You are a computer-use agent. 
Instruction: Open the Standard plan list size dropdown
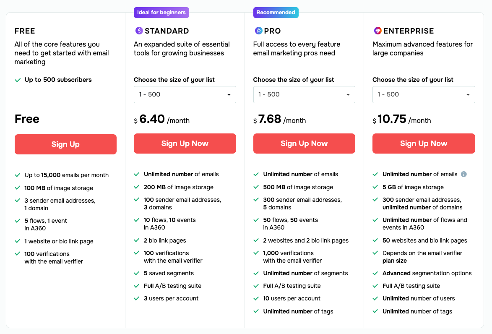tap(185, 94)
